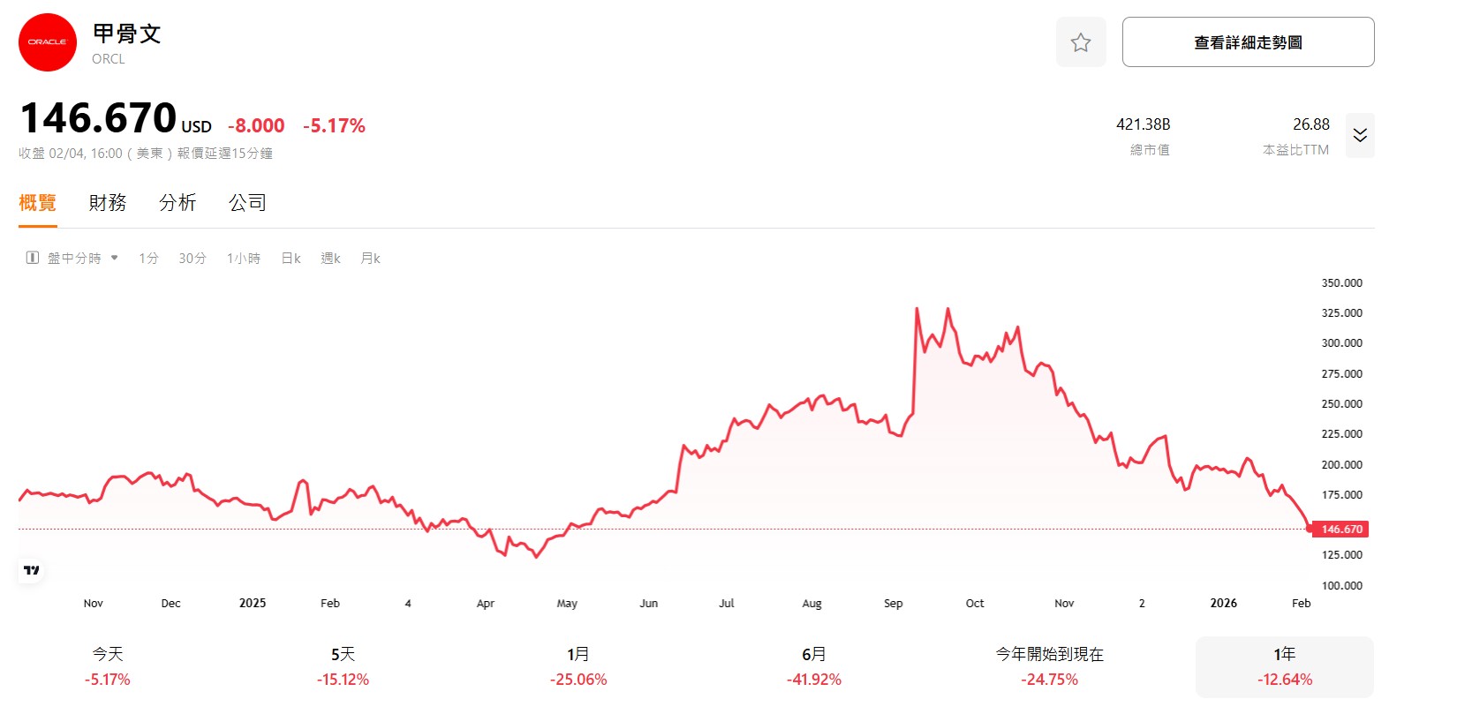The image size is (1457, 714).
Task: Click the 今年開始到現在 period option
Action: [1049, 666]
